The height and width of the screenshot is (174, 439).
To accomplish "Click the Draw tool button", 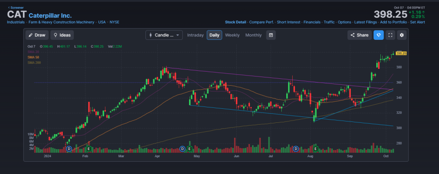I will coord(37,35).
